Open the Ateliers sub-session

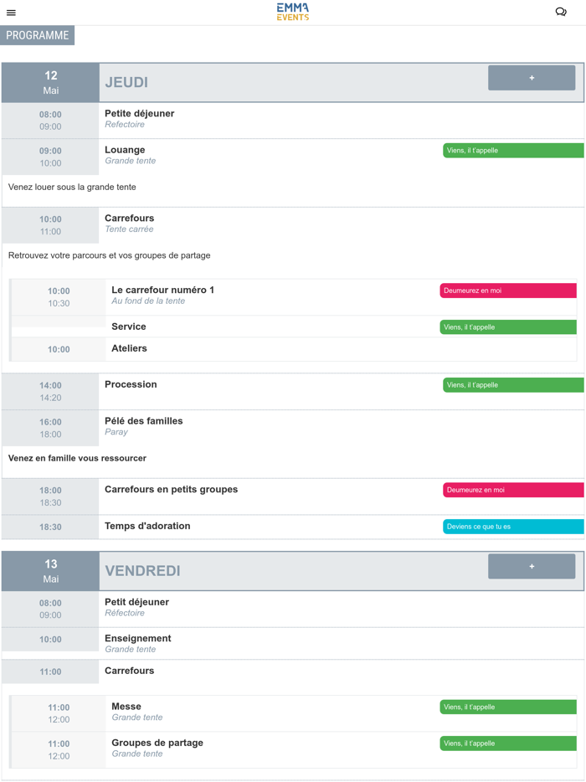pos(129,348)
